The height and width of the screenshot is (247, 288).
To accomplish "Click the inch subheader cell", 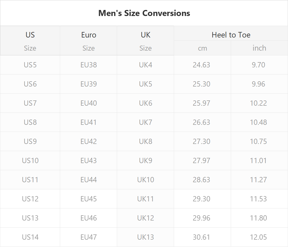I will click(259, 48).
